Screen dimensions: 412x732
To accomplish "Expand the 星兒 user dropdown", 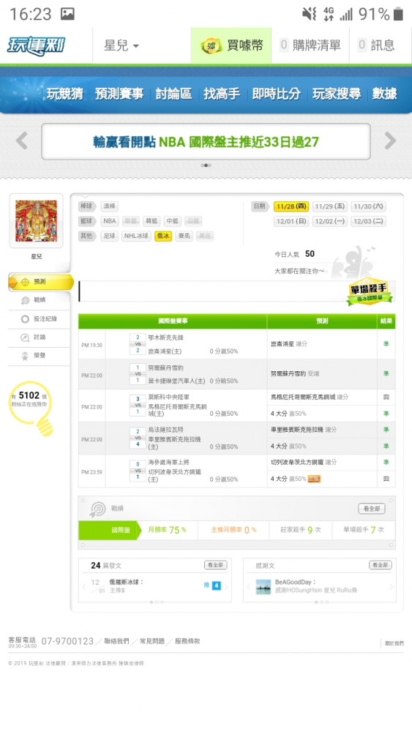I will [121, 45].
